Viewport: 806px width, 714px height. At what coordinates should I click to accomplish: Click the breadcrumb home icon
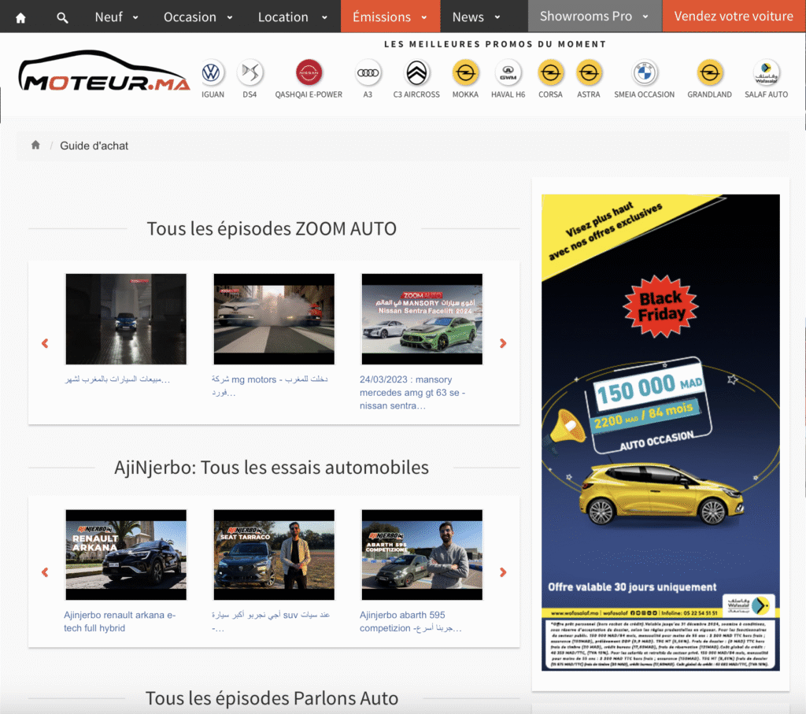click(x=35, y=145)
